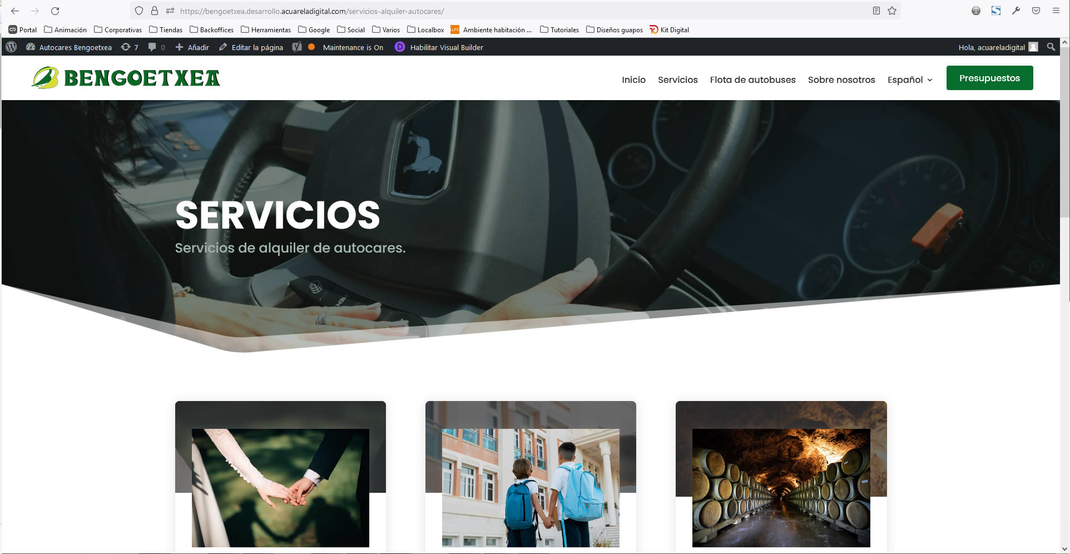This screenshot has width=1070, height=554.
Task: Open the Pocket save icon
Action: [1036, 11]
